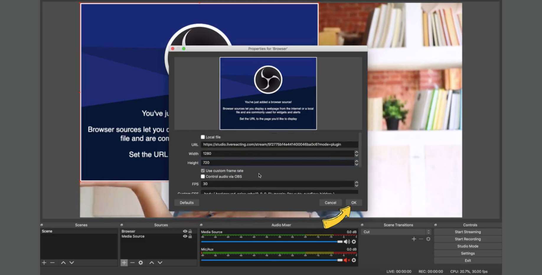Click the Width field stepper arrows
The width and height of the screenshot is (542, 275).
click(x=356, y=153)
